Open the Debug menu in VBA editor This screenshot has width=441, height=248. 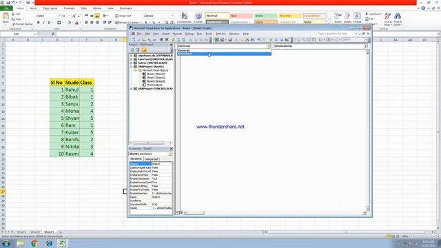(189, 34)
